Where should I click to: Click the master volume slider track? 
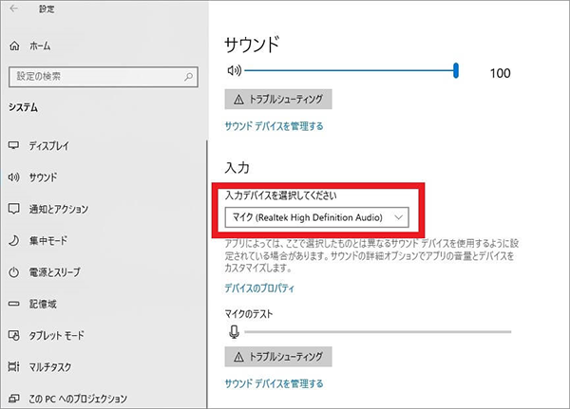pos(351,70)
